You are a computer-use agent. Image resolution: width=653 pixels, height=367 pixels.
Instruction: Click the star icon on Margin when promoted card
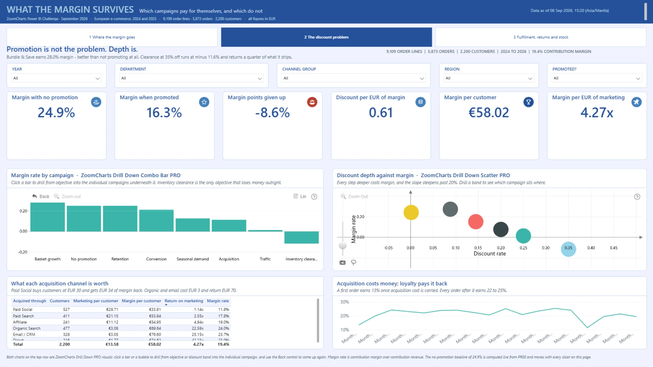click(204, 102)
